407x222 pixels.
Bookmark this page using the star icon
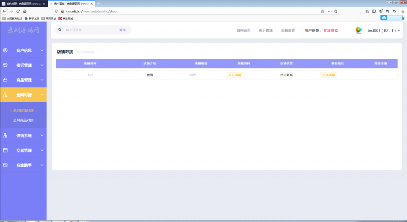point(336,11)
